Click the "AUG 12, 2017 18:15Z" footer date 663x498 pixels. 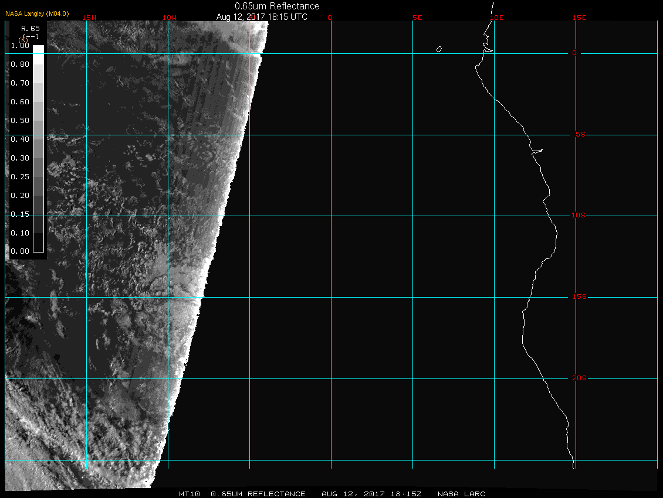371,493
